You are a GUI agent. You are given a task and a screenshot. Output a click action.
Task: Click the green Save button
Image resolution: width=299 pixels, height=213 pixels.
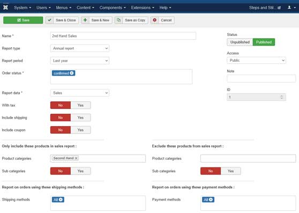point(23,20)
